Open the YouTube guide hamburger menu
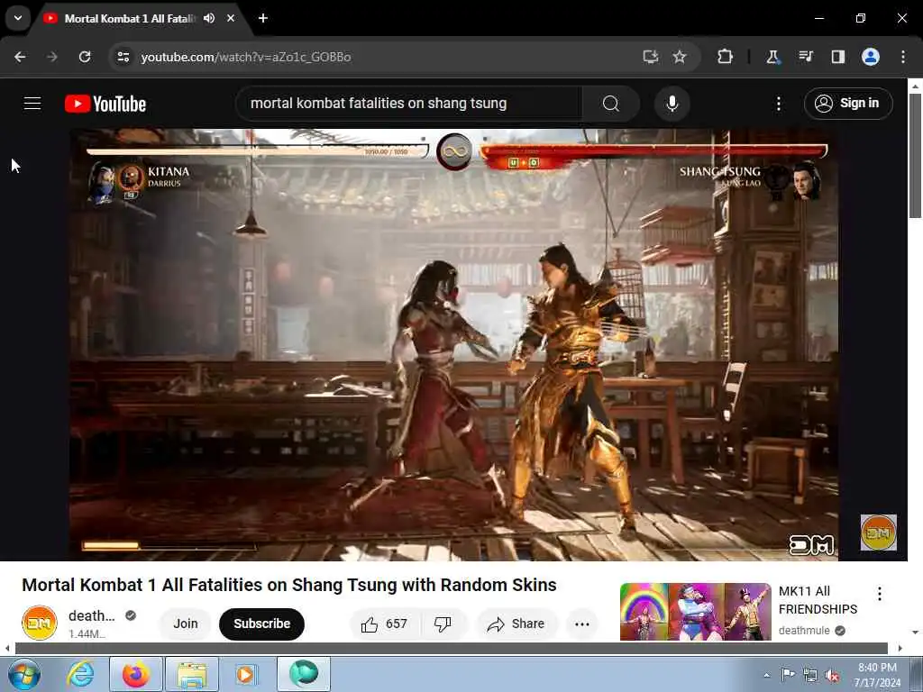This screenshot has width=923, height=692. point(32,104)
